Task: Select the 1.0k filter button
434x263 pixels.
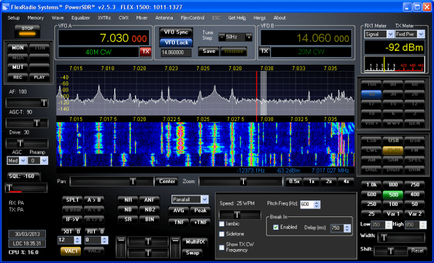Action: (x=371, y=184)
